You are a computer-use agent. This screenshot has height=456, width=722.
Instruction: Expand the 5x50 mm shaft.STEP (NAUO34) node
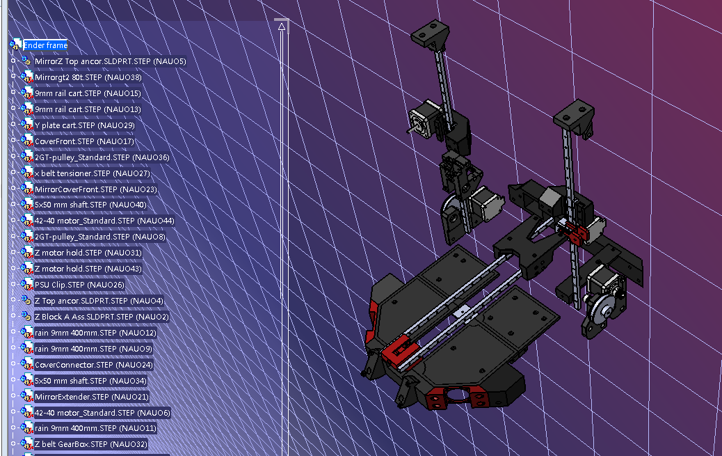tap(13, 379)
